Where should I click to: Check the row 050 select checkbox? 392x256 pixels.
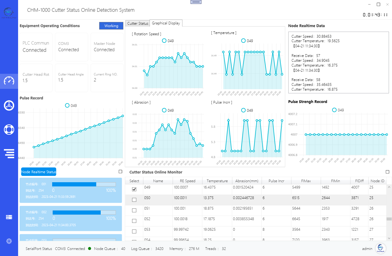point(134,200)
